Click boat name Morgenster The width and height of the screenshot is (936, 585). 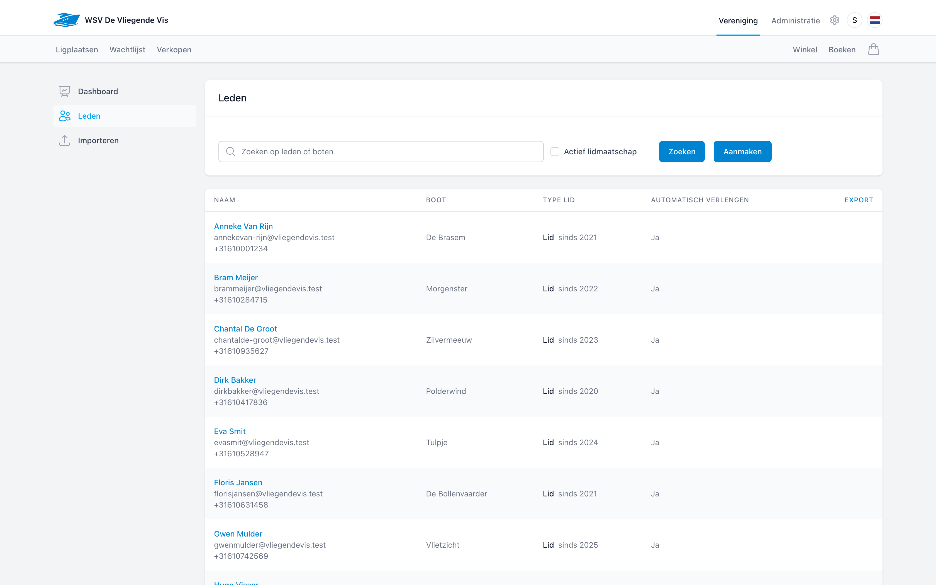pyautogui.click(x=446, y=289)
